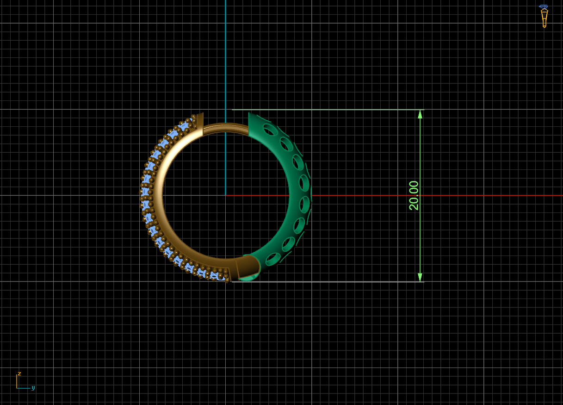Click the gold prong shank icon

click(x=544, y=19)
